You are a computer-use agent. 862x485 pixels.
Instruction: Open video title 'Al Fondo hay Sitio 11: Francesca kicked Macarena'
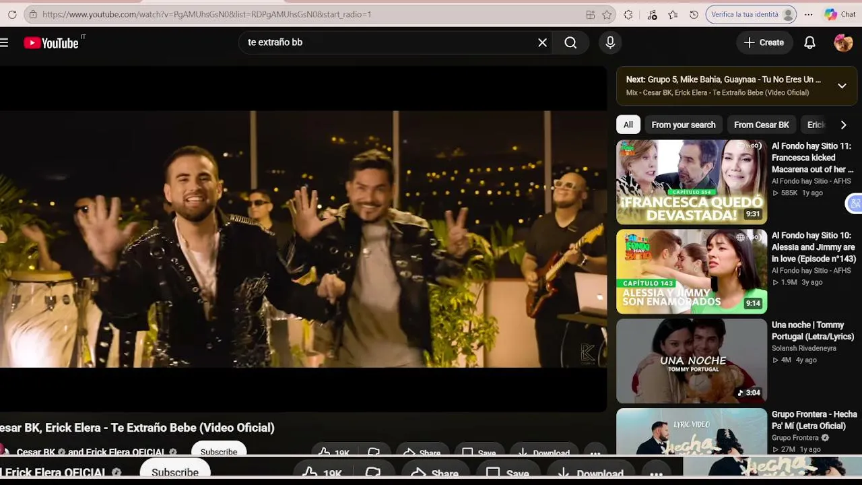tap(813, 158)
